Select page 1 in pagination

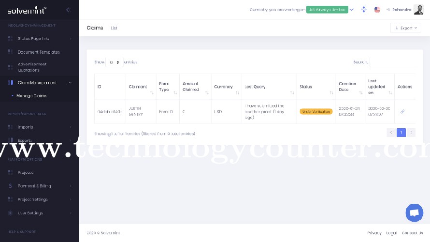[x=401, y=133]
